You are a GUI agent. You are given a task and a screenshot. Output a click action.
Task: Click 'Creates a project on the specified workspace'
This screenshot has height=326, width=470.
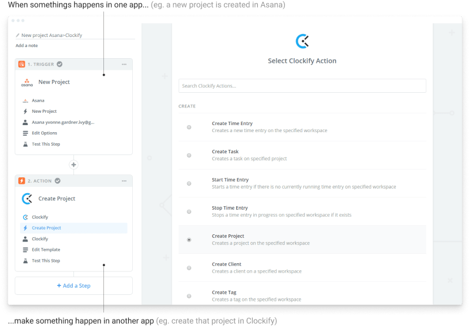[x=261, y=243]
